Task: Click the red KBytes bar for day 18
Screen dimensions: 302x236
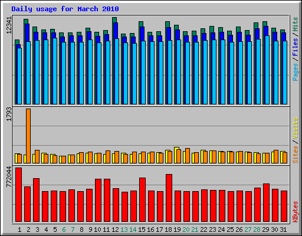Action: [x=169, y=198]
